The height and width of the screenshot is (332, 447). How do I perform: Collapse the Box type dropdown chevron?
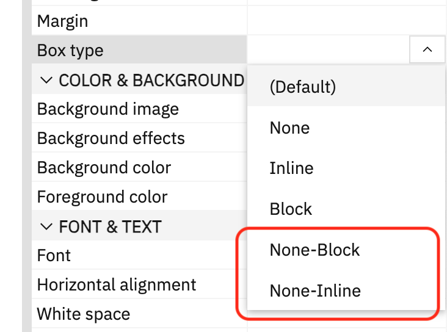click(427, 49)
